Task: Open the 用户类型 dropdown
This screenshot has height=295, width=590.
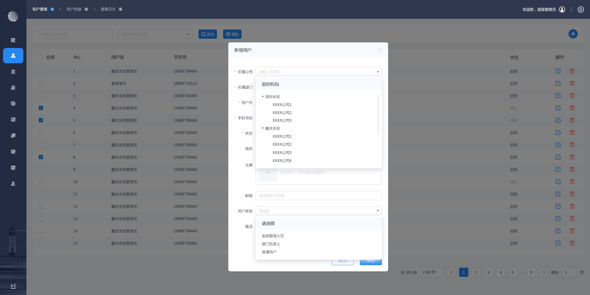Action: point(318,211)
